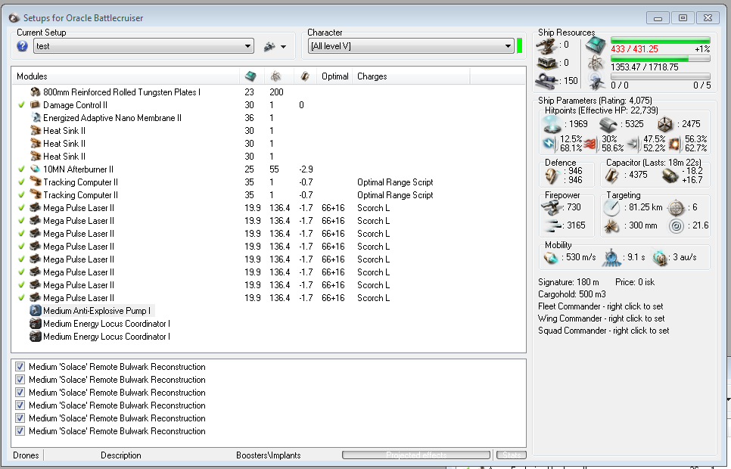Toggle the active checkmark on 10MN Afterburner II
The image size is (731, 469).
pos(21,169)
